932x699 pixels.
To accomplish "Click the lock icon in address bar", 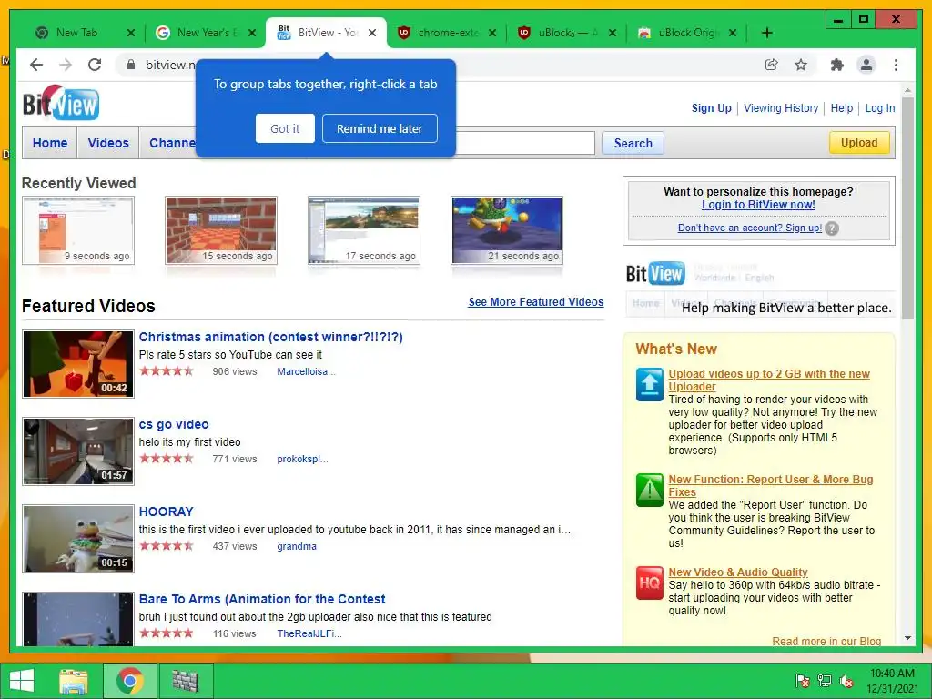I will click(x=131, y=65).
